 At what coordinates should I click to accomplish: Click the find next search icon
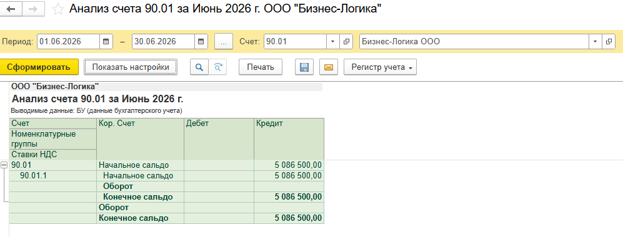(217, 67)
